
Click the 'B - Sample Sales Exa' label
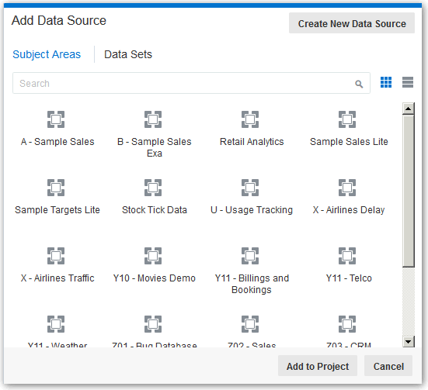click(x=155, y=147)
